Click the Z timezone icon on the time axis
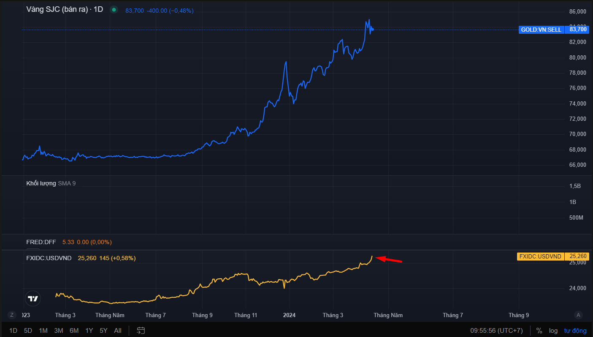 pos(12,315)
